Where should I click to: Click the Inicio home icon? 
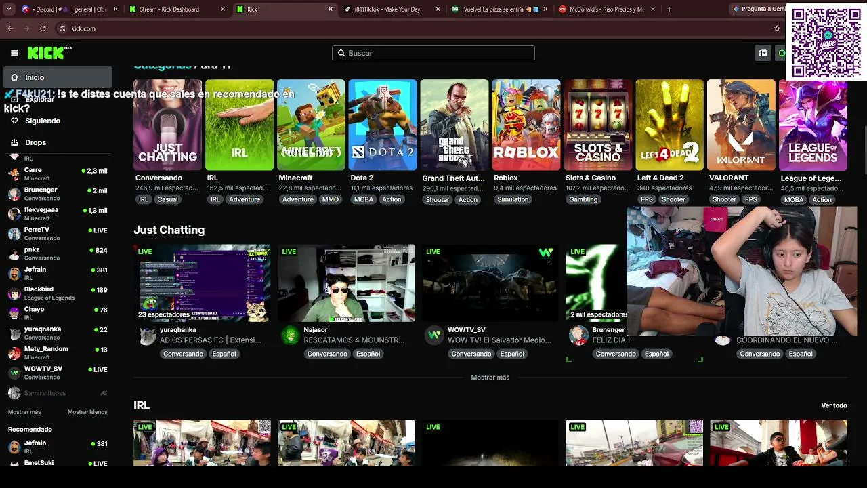[14, 77]
